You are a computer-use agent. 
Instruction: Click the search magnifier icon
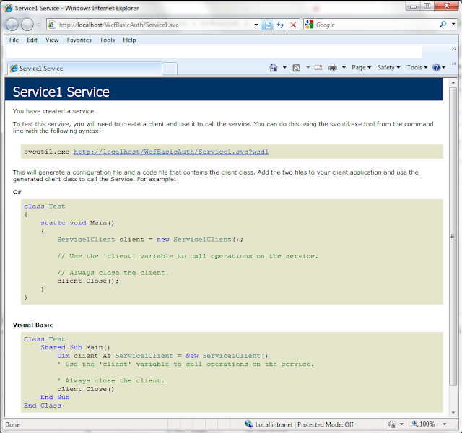pyautogui.click(x=443, y=24)
